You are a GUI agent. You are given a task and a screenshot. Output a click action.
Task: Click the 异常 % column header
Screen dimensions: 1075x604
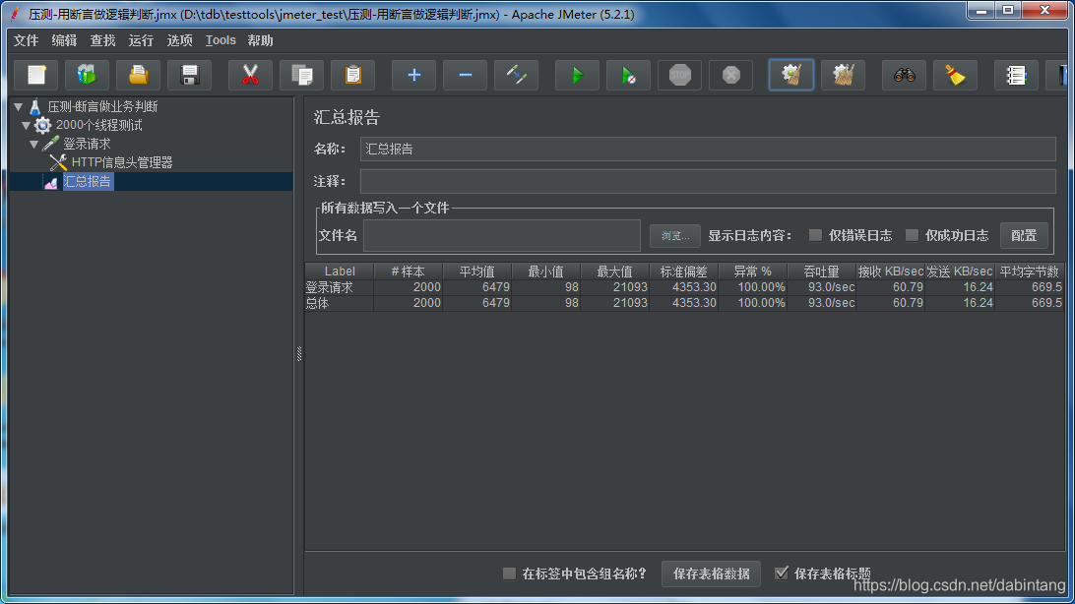(753, 272)
